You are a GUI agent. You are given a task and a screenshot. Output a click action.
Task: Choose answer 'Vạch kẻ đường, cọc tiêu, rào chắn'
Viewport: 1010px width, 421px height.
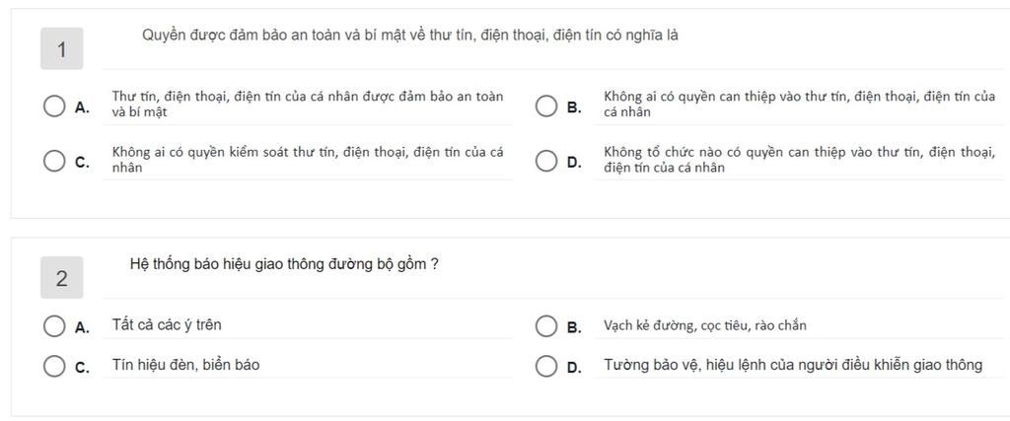[704, 325]
